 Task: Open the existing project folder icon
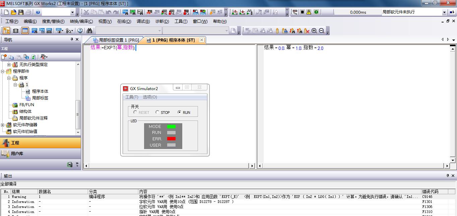tap(13, 12)
